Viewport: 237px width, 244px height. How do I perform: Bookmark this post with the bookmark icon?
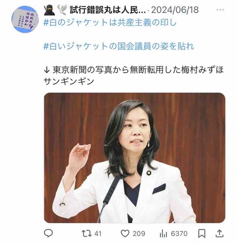coord(202,234)
